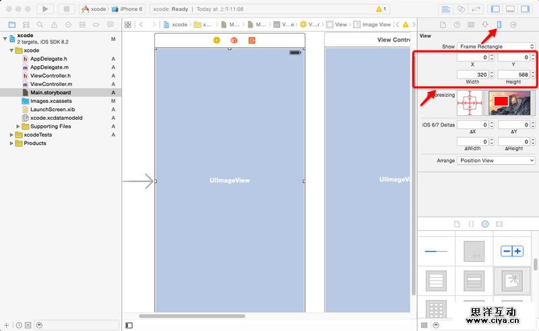Open the Size inspector ruler icon
Screen dimensions: 539x331
[499, 25]
